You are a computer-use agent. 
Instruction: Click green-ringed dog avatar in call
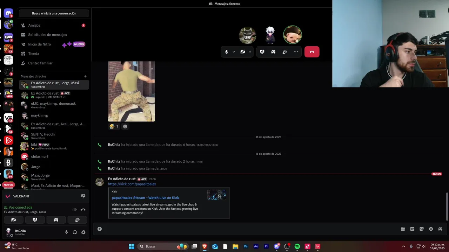coord(293,35)
